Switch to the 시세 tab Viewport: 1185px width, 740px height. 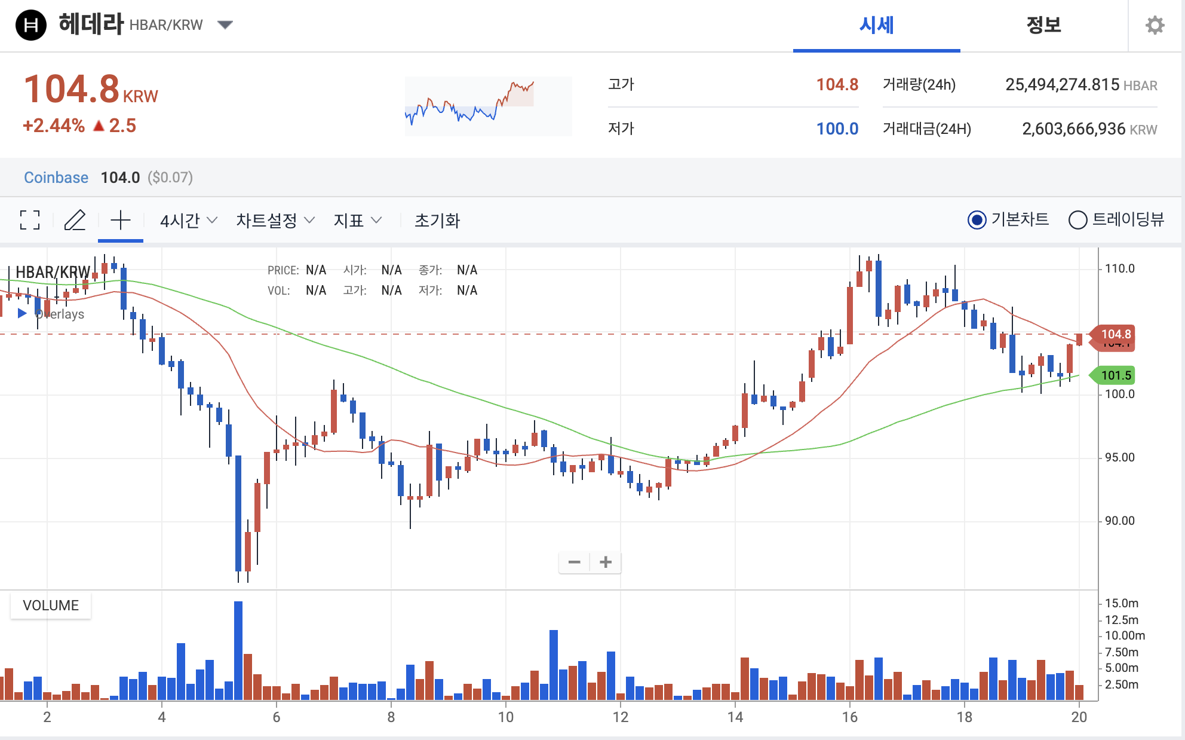coord(876,25)
